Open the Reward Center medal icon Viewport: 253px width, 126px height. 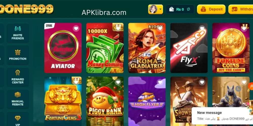tap(18, 73)
